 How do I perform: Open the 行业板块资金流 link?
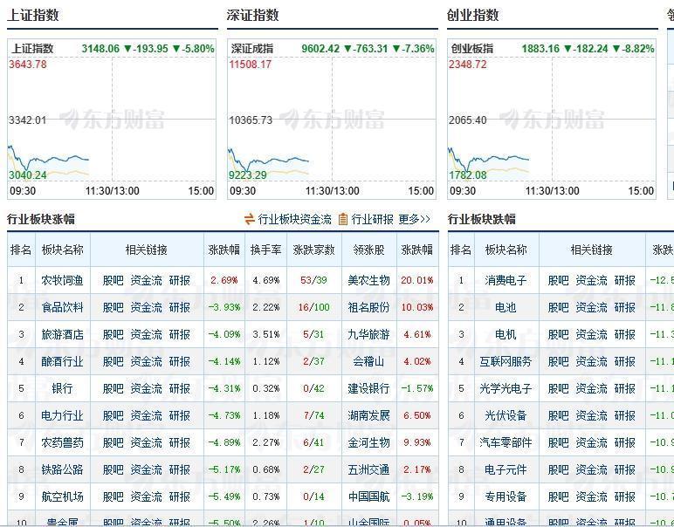point(294,219)
